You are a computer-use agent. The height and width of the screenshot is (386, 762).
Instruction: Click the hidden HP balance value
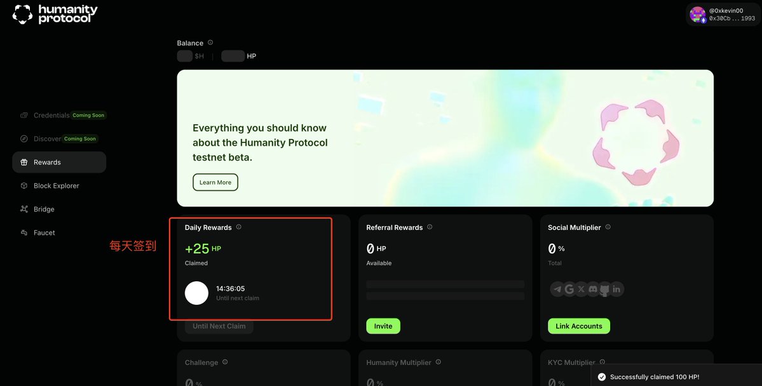(x=233, y=57)
